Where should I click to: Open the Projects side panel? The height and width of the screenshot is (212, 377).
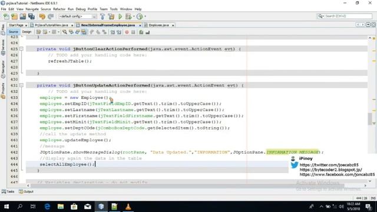tap(3, 91)
